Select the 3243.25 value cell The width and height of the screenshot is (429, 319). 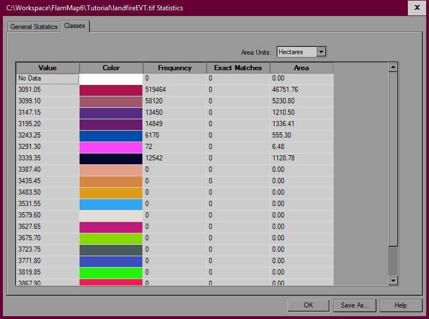pyautogui.click(x=47, y=136)
